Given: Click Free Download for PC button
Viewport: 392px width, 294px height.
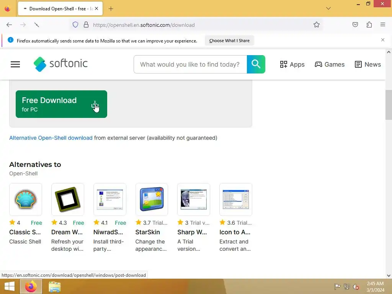Looking at the screenshot, I should (x=61, y=104).
